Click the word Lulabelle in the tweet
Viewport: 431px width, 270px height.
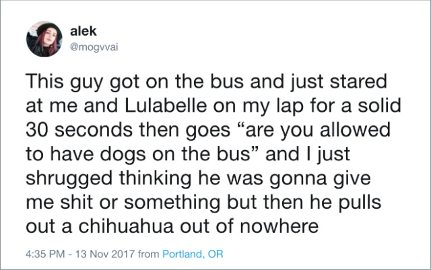[x=166, y=106]
